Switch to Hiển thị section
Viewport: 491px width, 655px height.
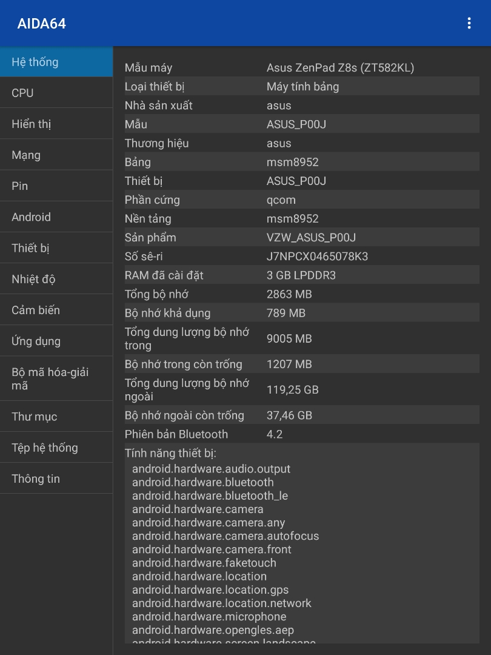tap(56, 124)
